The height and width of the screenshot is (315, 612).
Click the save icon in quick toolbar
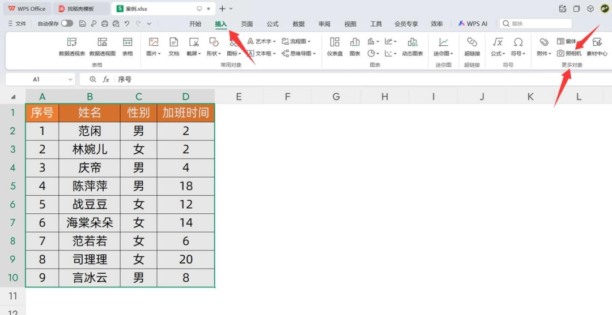coord(82,24)
